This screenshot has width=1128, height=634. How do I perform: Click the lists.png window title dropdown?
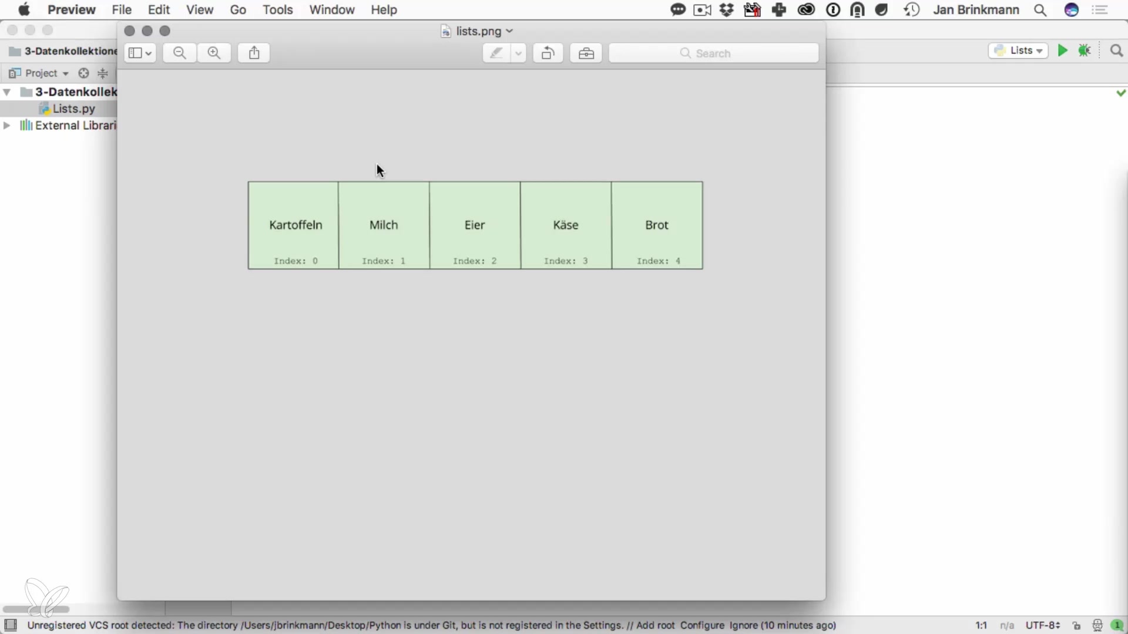pos(509,31)
